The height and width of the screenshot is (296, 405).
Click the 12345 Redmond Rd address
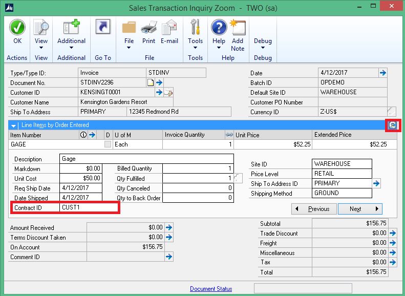(x=154, y=112)
